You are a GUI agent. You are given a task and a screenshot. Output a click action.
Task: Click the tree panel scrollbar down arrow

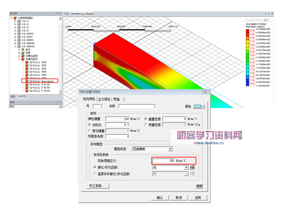pos(60,93)
